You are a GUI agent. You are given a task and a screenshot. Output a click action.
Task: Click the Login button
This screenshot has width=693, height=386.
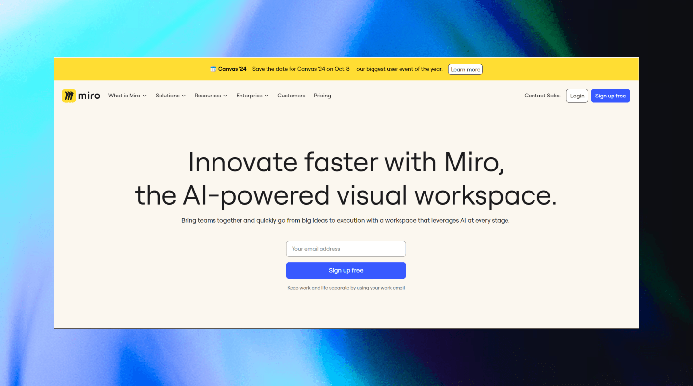tap(577, 96)
